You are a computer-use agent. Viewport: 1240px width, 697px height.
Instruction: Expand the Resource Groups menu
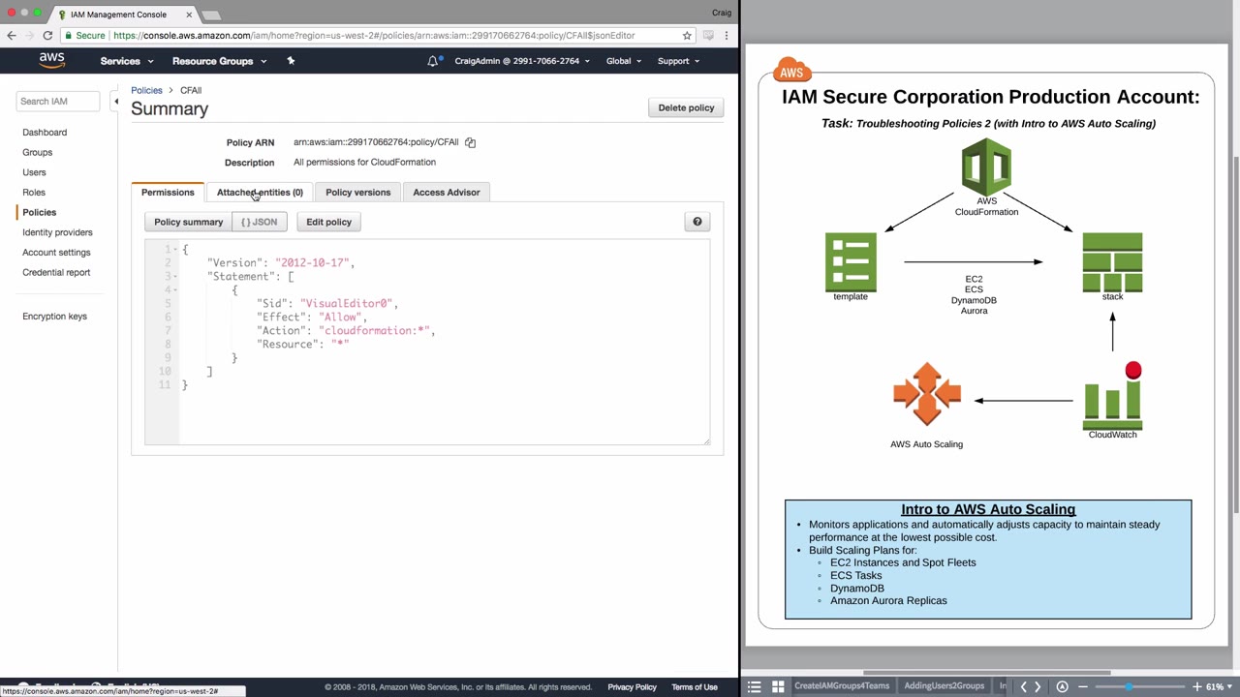(218, 61)
